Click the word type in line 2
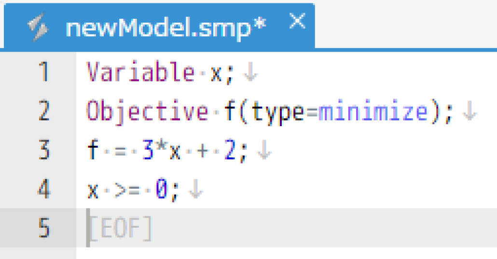497x259 pixels. coord(278,113)
